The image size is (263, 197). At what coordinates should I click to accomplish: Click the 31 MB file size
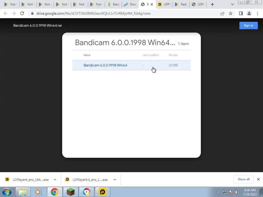[173, 65]
